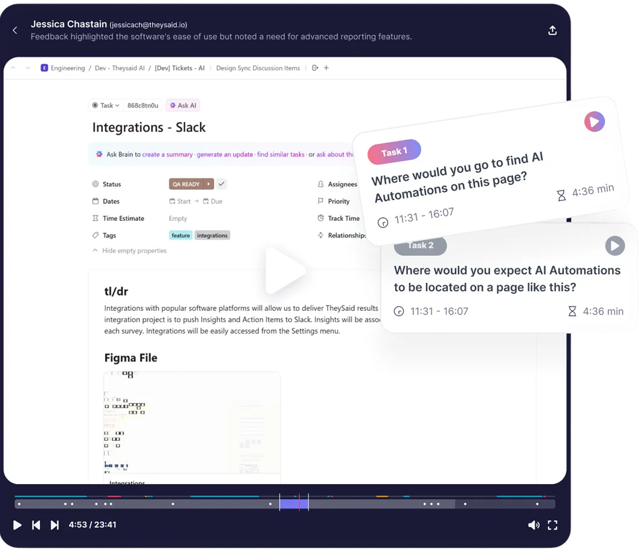Select the Task 1 pill label
The width and height of the screenshot is (643, 554).
(394, 152)
